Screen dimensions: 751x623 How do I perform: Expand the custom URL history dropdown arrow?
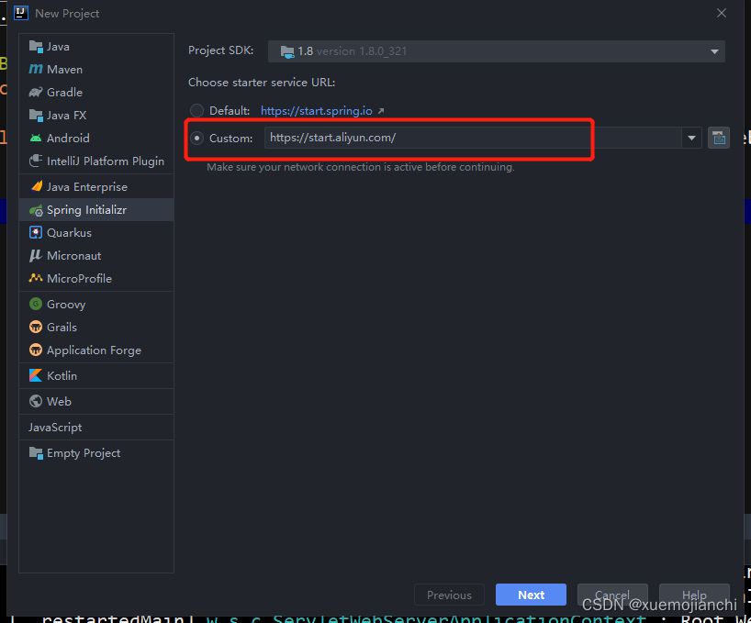(x=691, y=138)
